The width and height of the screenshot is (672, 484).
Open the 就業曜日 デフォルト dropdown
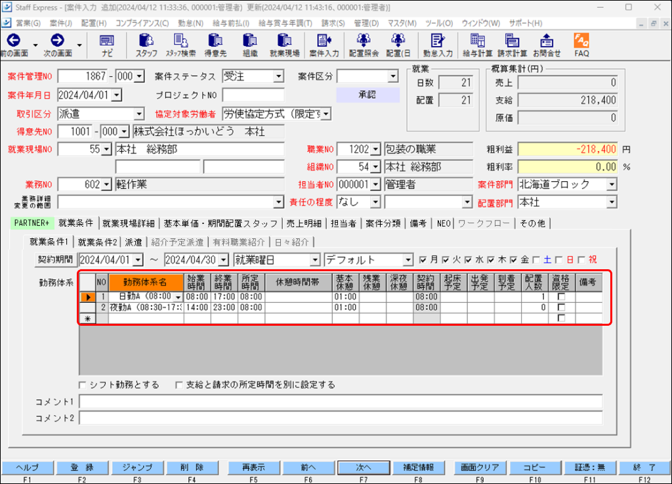click(x=408, y=259)
